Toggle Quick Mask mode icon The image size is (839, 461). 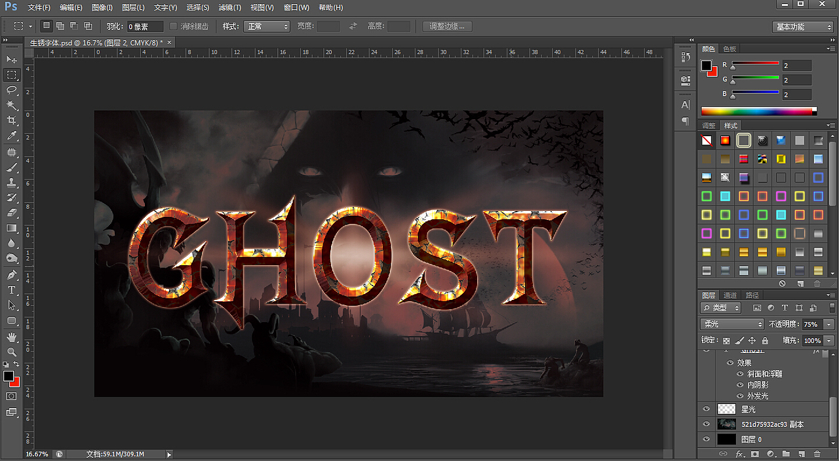pos(12,396)
